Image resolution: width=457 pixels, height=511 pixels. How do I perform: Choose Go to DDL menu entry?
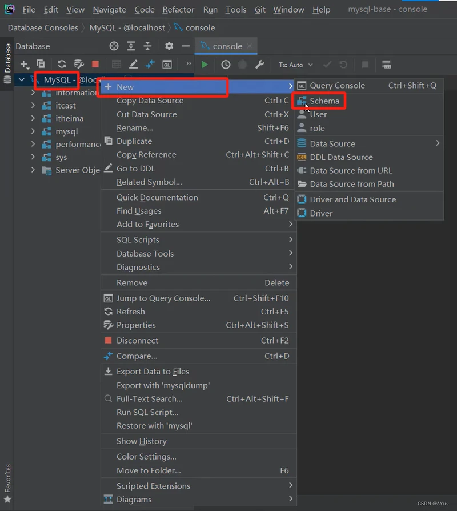(x=199, y=169)
